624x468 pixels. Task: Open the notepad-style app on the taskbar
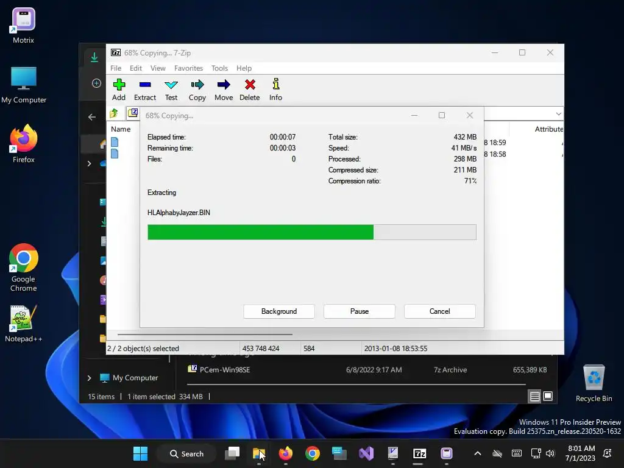pos(393,453)
